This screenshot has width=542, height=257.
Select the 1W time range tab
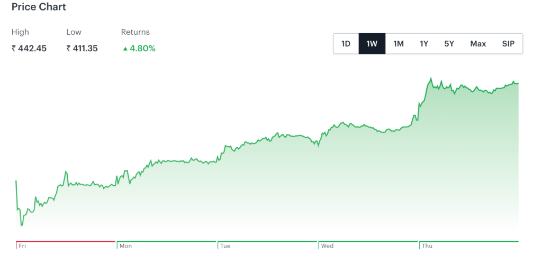click(x=372, y=44)
